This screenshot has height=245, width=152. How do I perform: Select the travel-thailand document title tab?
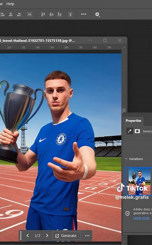(37, 40)
